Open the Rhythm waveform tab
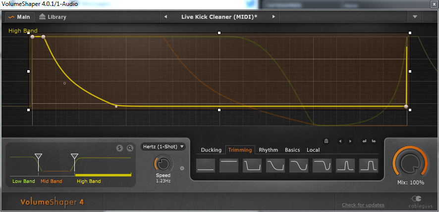 [268, 150]
